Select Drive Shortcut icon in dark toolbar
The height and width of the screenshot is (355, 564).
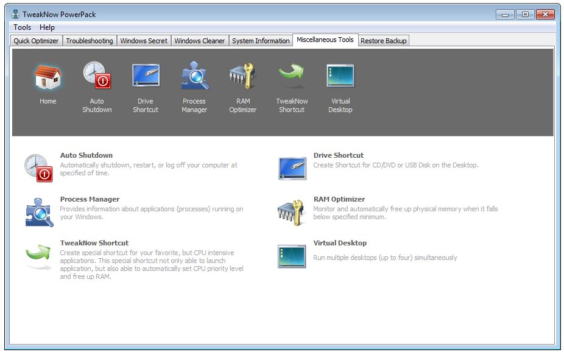[x=146, y=75]
